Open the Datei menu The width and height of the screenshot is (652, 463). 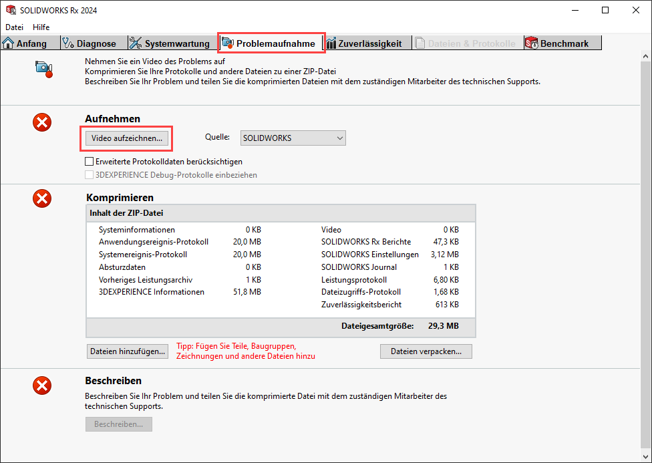pyautogui.click(x=14, y=27)
